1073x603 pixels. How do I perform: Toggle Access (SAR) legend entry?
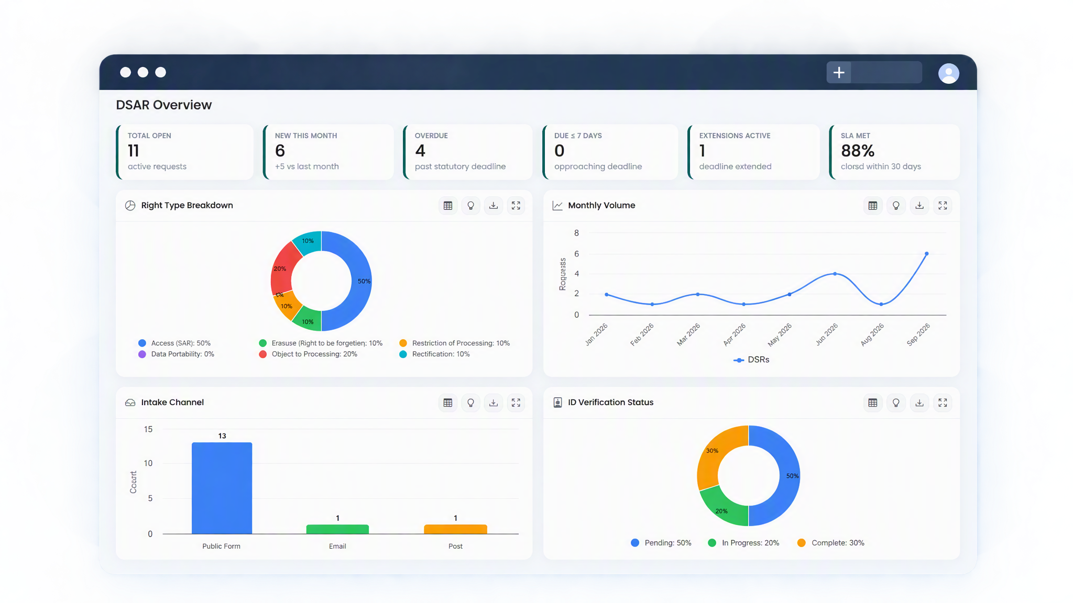pos(174,343)
